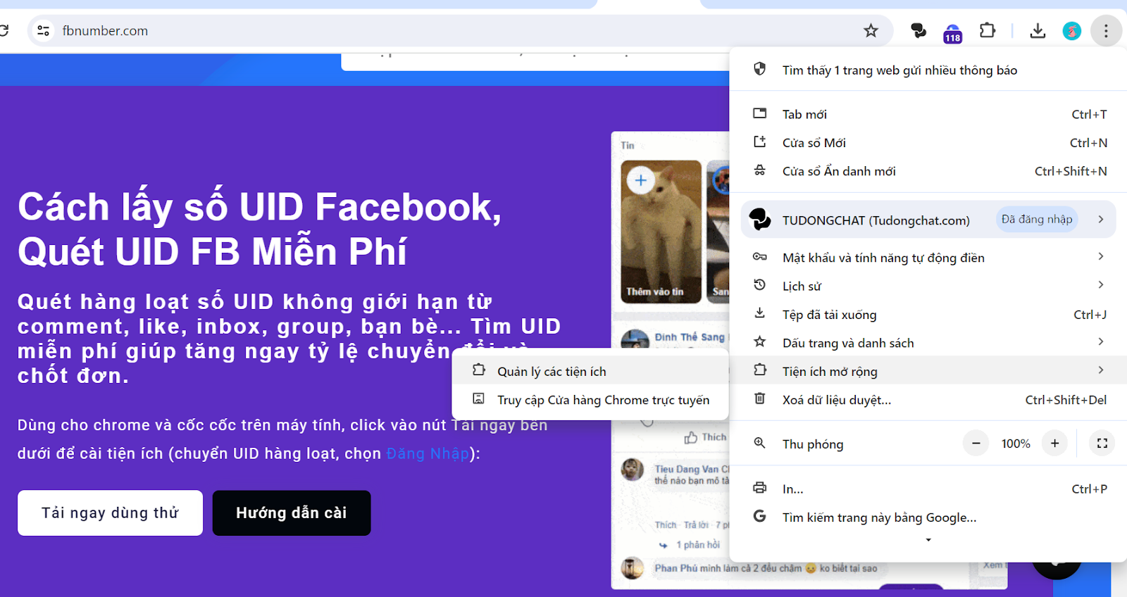This screenshot has width=1127, height=597.
Task: Open TUDONGCHAT profile row
Action: tap(928, 220)
